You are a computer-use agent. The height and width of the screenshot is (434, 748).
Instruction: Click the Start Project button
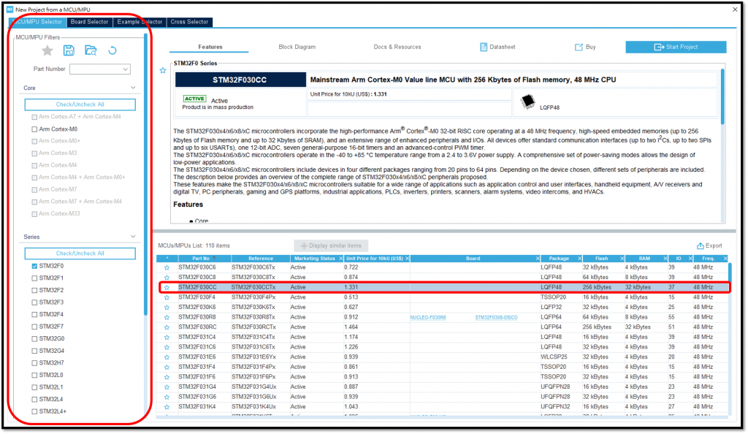point(676,47)
